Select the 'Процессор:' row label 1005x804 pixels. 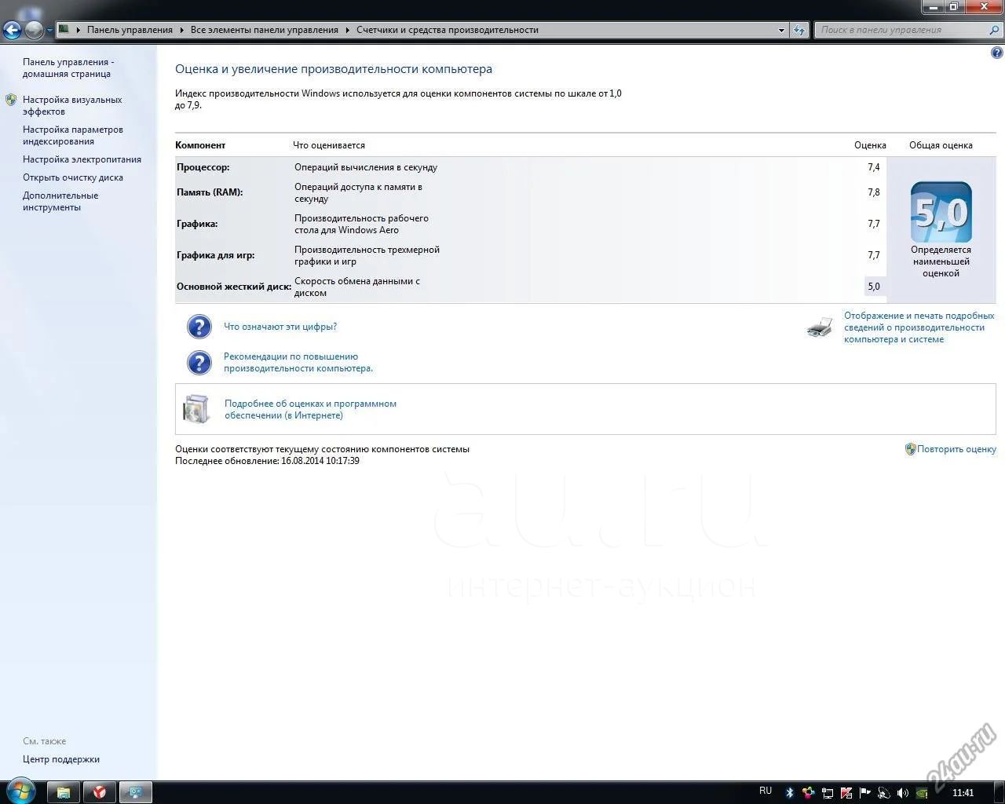click(x=203, y=167)
